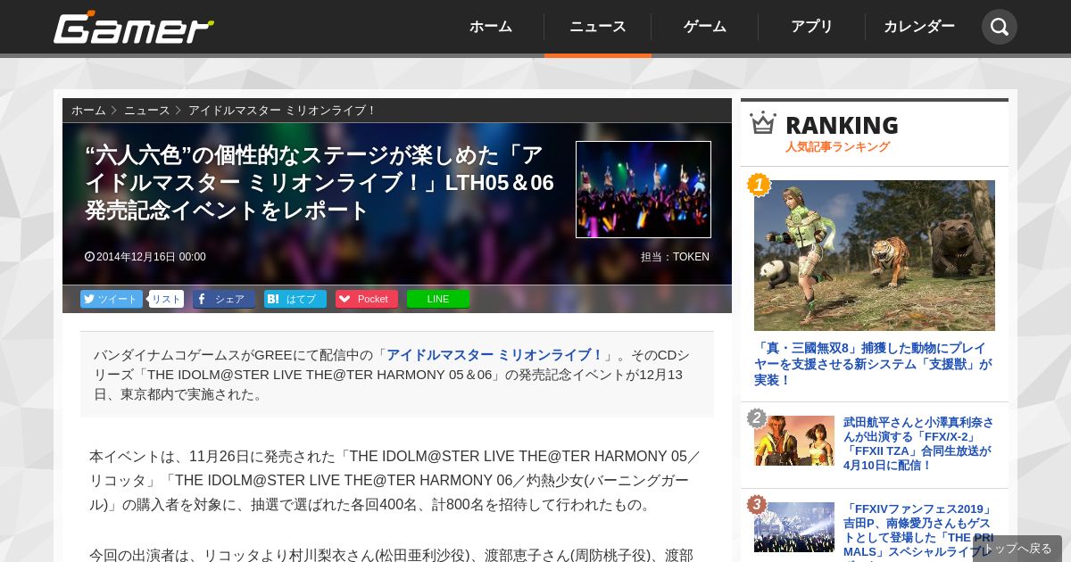The width and height of the screenshot is (1071, 562).
Task: Open ranking #1 game image with animals
Action: (875, 255)
